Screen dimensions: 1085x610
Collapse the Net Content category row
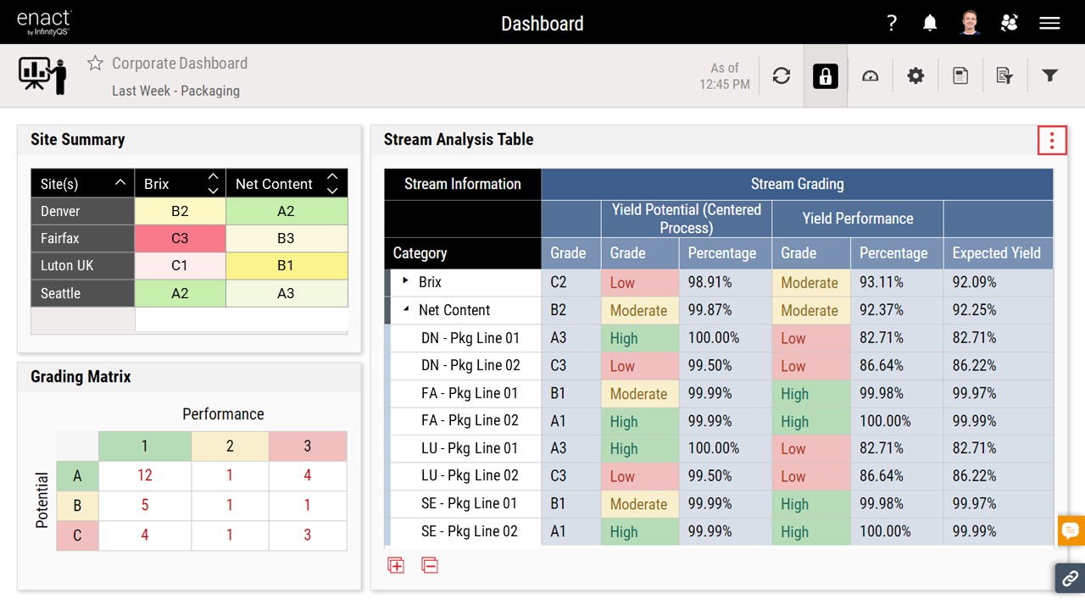[405, 310]
